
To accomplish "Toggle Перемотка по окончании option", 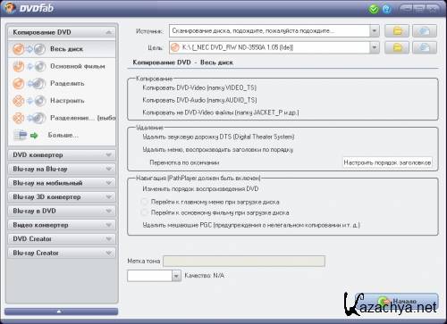I will (184, 162).
